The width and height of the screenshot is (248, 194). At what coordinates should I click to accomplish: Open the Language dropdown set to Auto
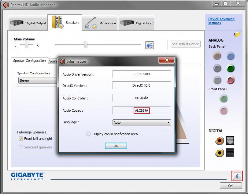click(x=142, y=122)
